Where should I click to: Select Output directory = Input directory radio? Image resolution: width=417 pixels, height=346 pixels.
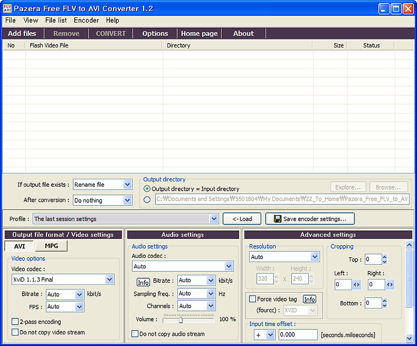tap(147, 189)
